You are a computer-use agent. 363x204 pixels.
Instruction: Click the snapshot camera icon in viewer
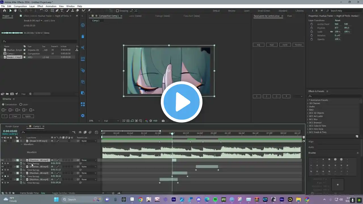163,121
